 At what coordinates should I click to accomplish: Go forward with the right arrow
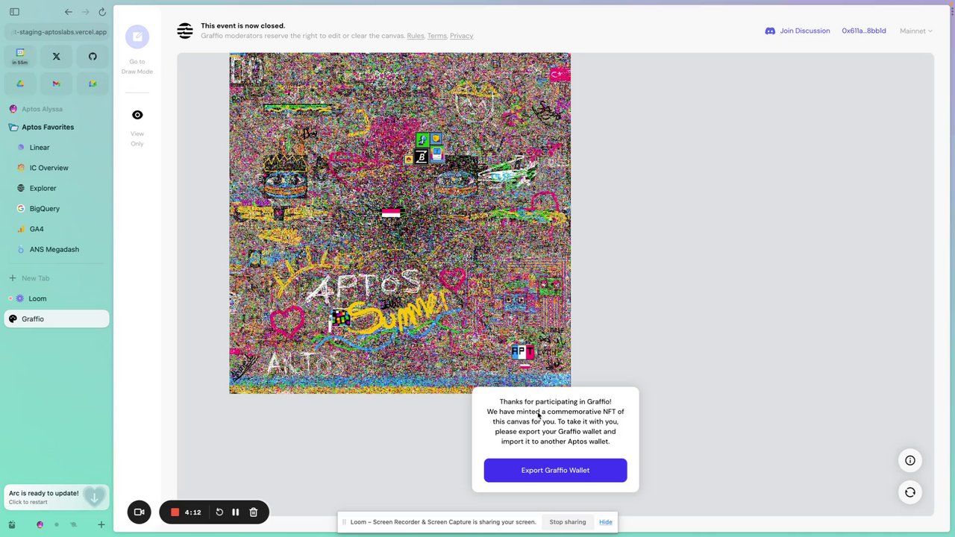[x=85, y=12]
